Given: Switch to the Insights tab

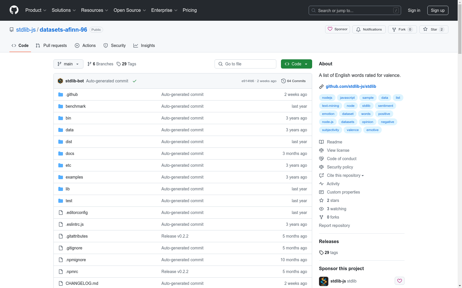Looking at the screenshot, I should pos(144,46).
